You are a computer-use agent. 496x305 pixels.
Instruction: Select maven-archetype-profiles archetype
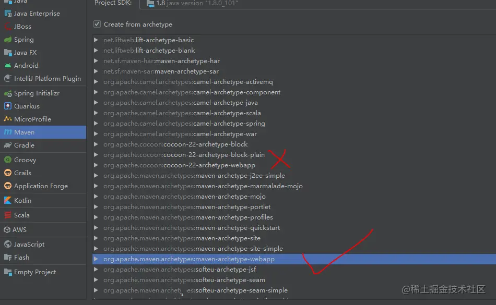click(188, 217)
